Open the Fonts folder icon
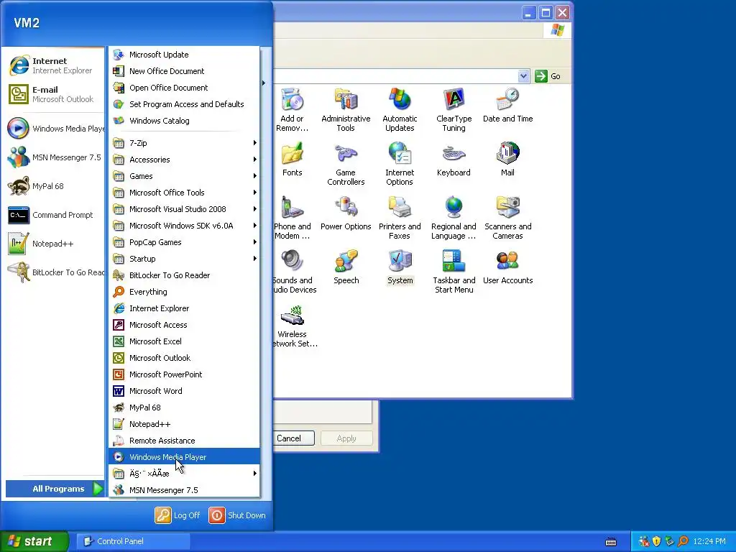Viewport: 736px width, 552px height. (292, 159)
